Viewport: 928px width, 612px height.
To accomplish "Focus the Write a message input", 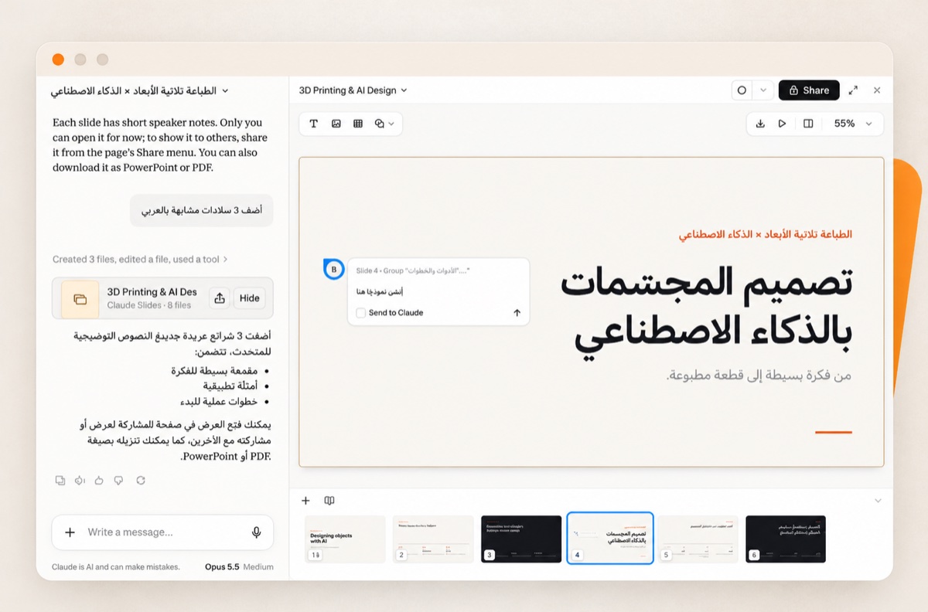I will tap(164, 532).
